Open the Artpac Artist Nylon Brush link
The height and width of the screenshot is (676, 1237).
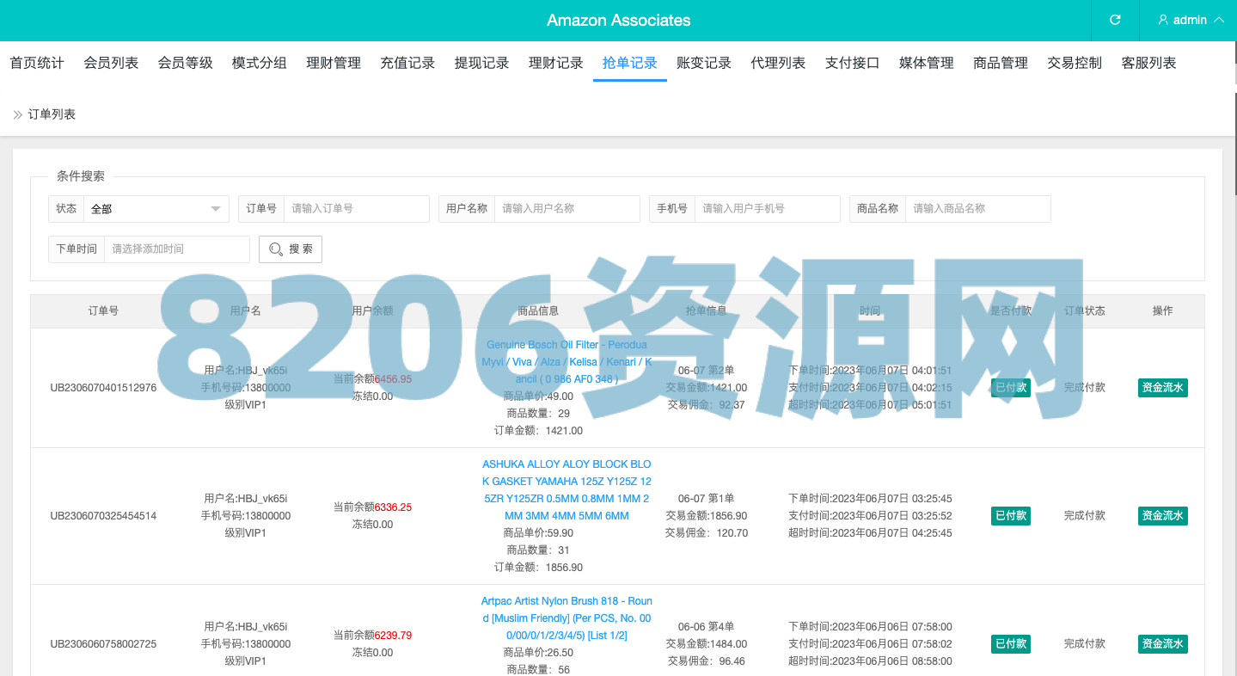pyautogui.click(x=566, y=618)
